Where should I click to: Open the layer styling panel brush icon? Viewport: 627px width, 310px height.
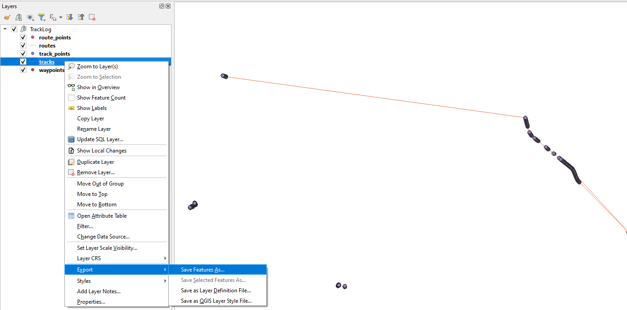[7, 17]
